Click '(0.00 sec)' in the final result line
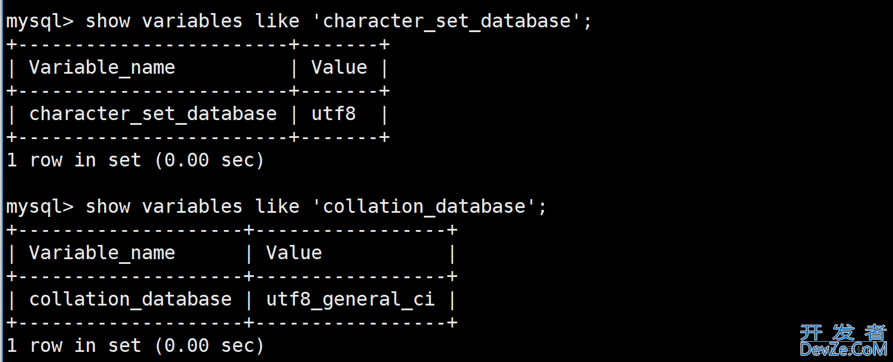 (209, 346)
